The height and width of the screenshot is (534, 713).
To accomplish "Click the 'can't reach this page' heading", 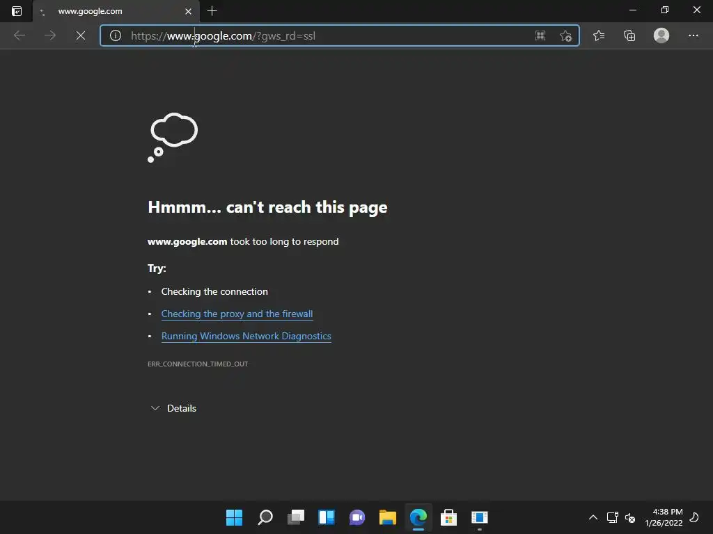I will [x=268, y=207].
